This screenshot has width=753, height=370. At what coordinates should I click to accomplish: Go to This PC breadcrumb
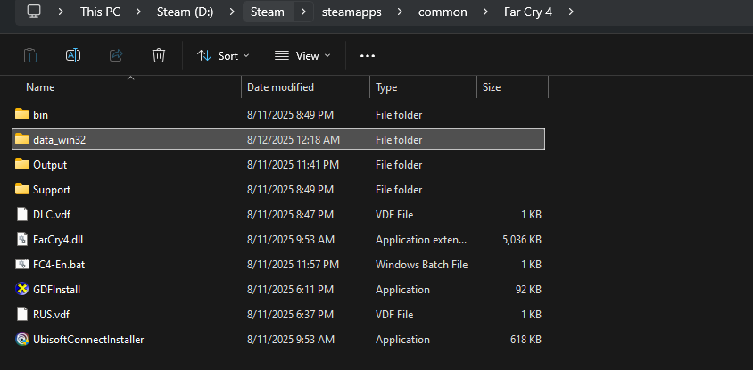click(99, 12)
